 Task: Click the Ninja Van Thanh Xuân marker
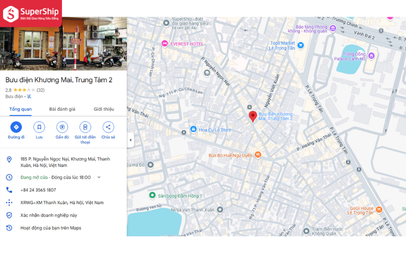click(220, 209)
